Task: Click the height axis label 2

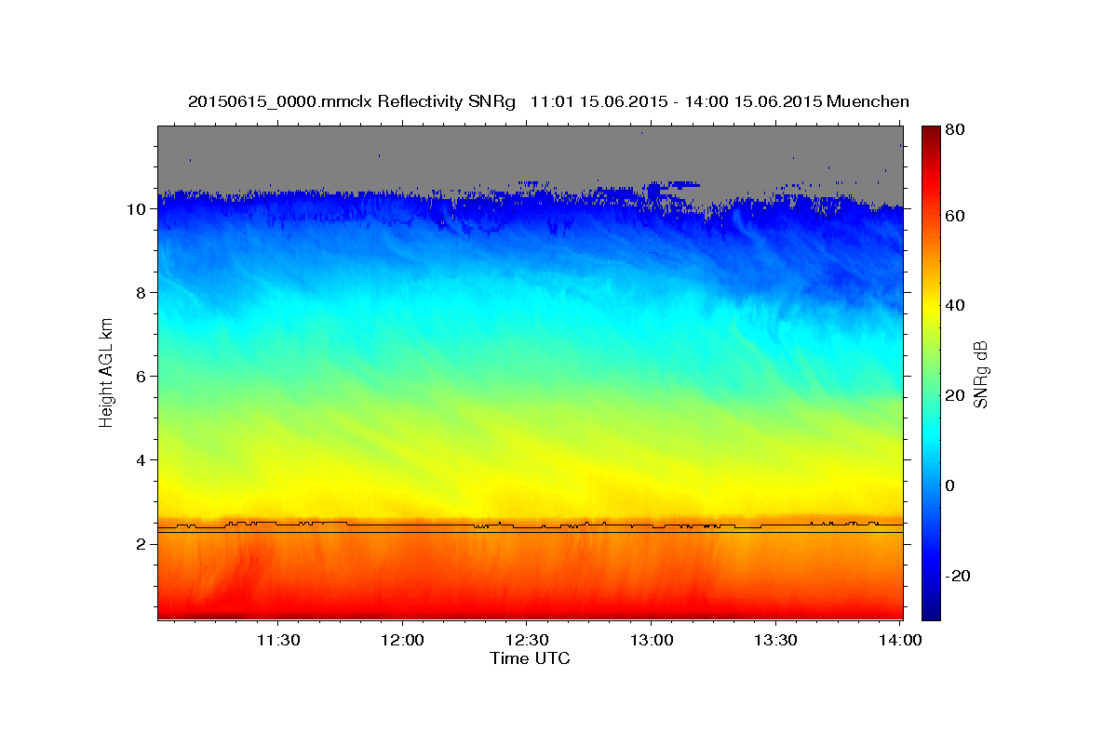Action: [x=141, y=544]
